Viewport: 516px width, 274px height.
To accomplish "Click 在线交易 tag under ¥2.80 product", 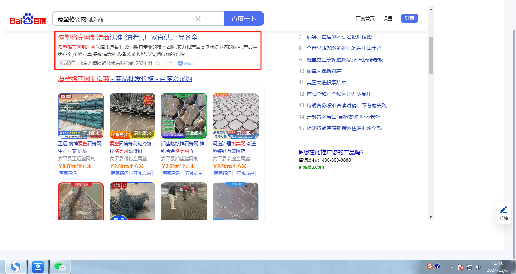I will (x=143, y=173).
